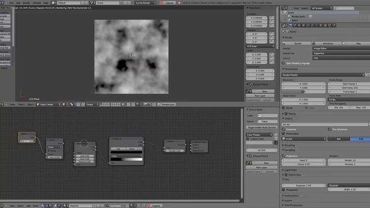Screen dimensions: 370x208
Task: Open the Window menu in top bar
Action: pos(37,3)
